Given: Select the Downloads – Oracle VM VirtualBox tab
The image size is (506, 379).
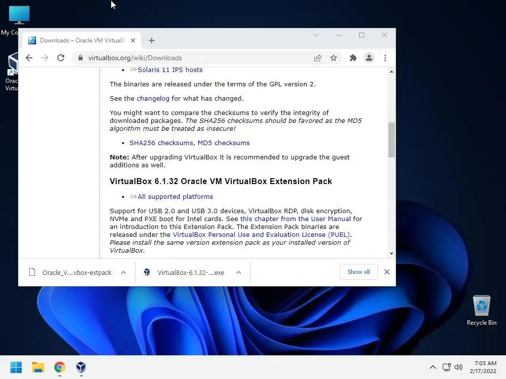Looking at the screenshot, I should (x=82, y=40).
